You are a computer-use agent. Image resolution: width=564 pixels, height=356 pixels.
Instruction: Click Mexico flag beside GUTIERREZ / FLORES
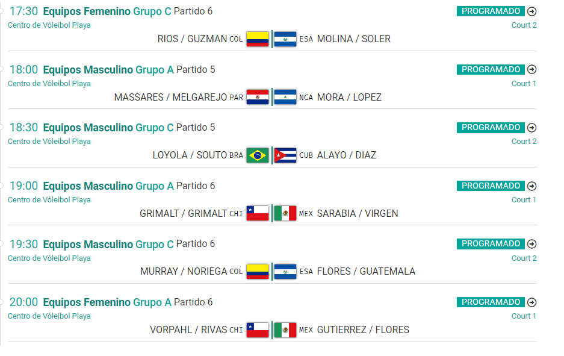285,330
